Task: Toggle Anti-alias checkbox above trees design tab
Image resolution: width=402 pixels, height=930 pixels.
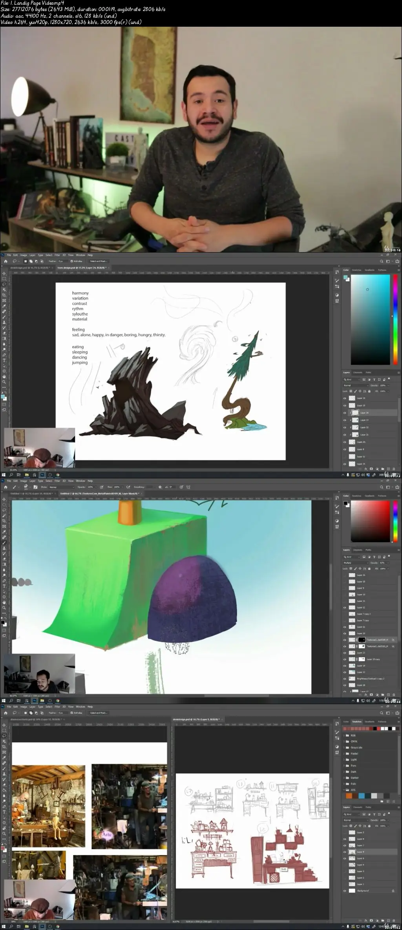Action: point(72,261)
